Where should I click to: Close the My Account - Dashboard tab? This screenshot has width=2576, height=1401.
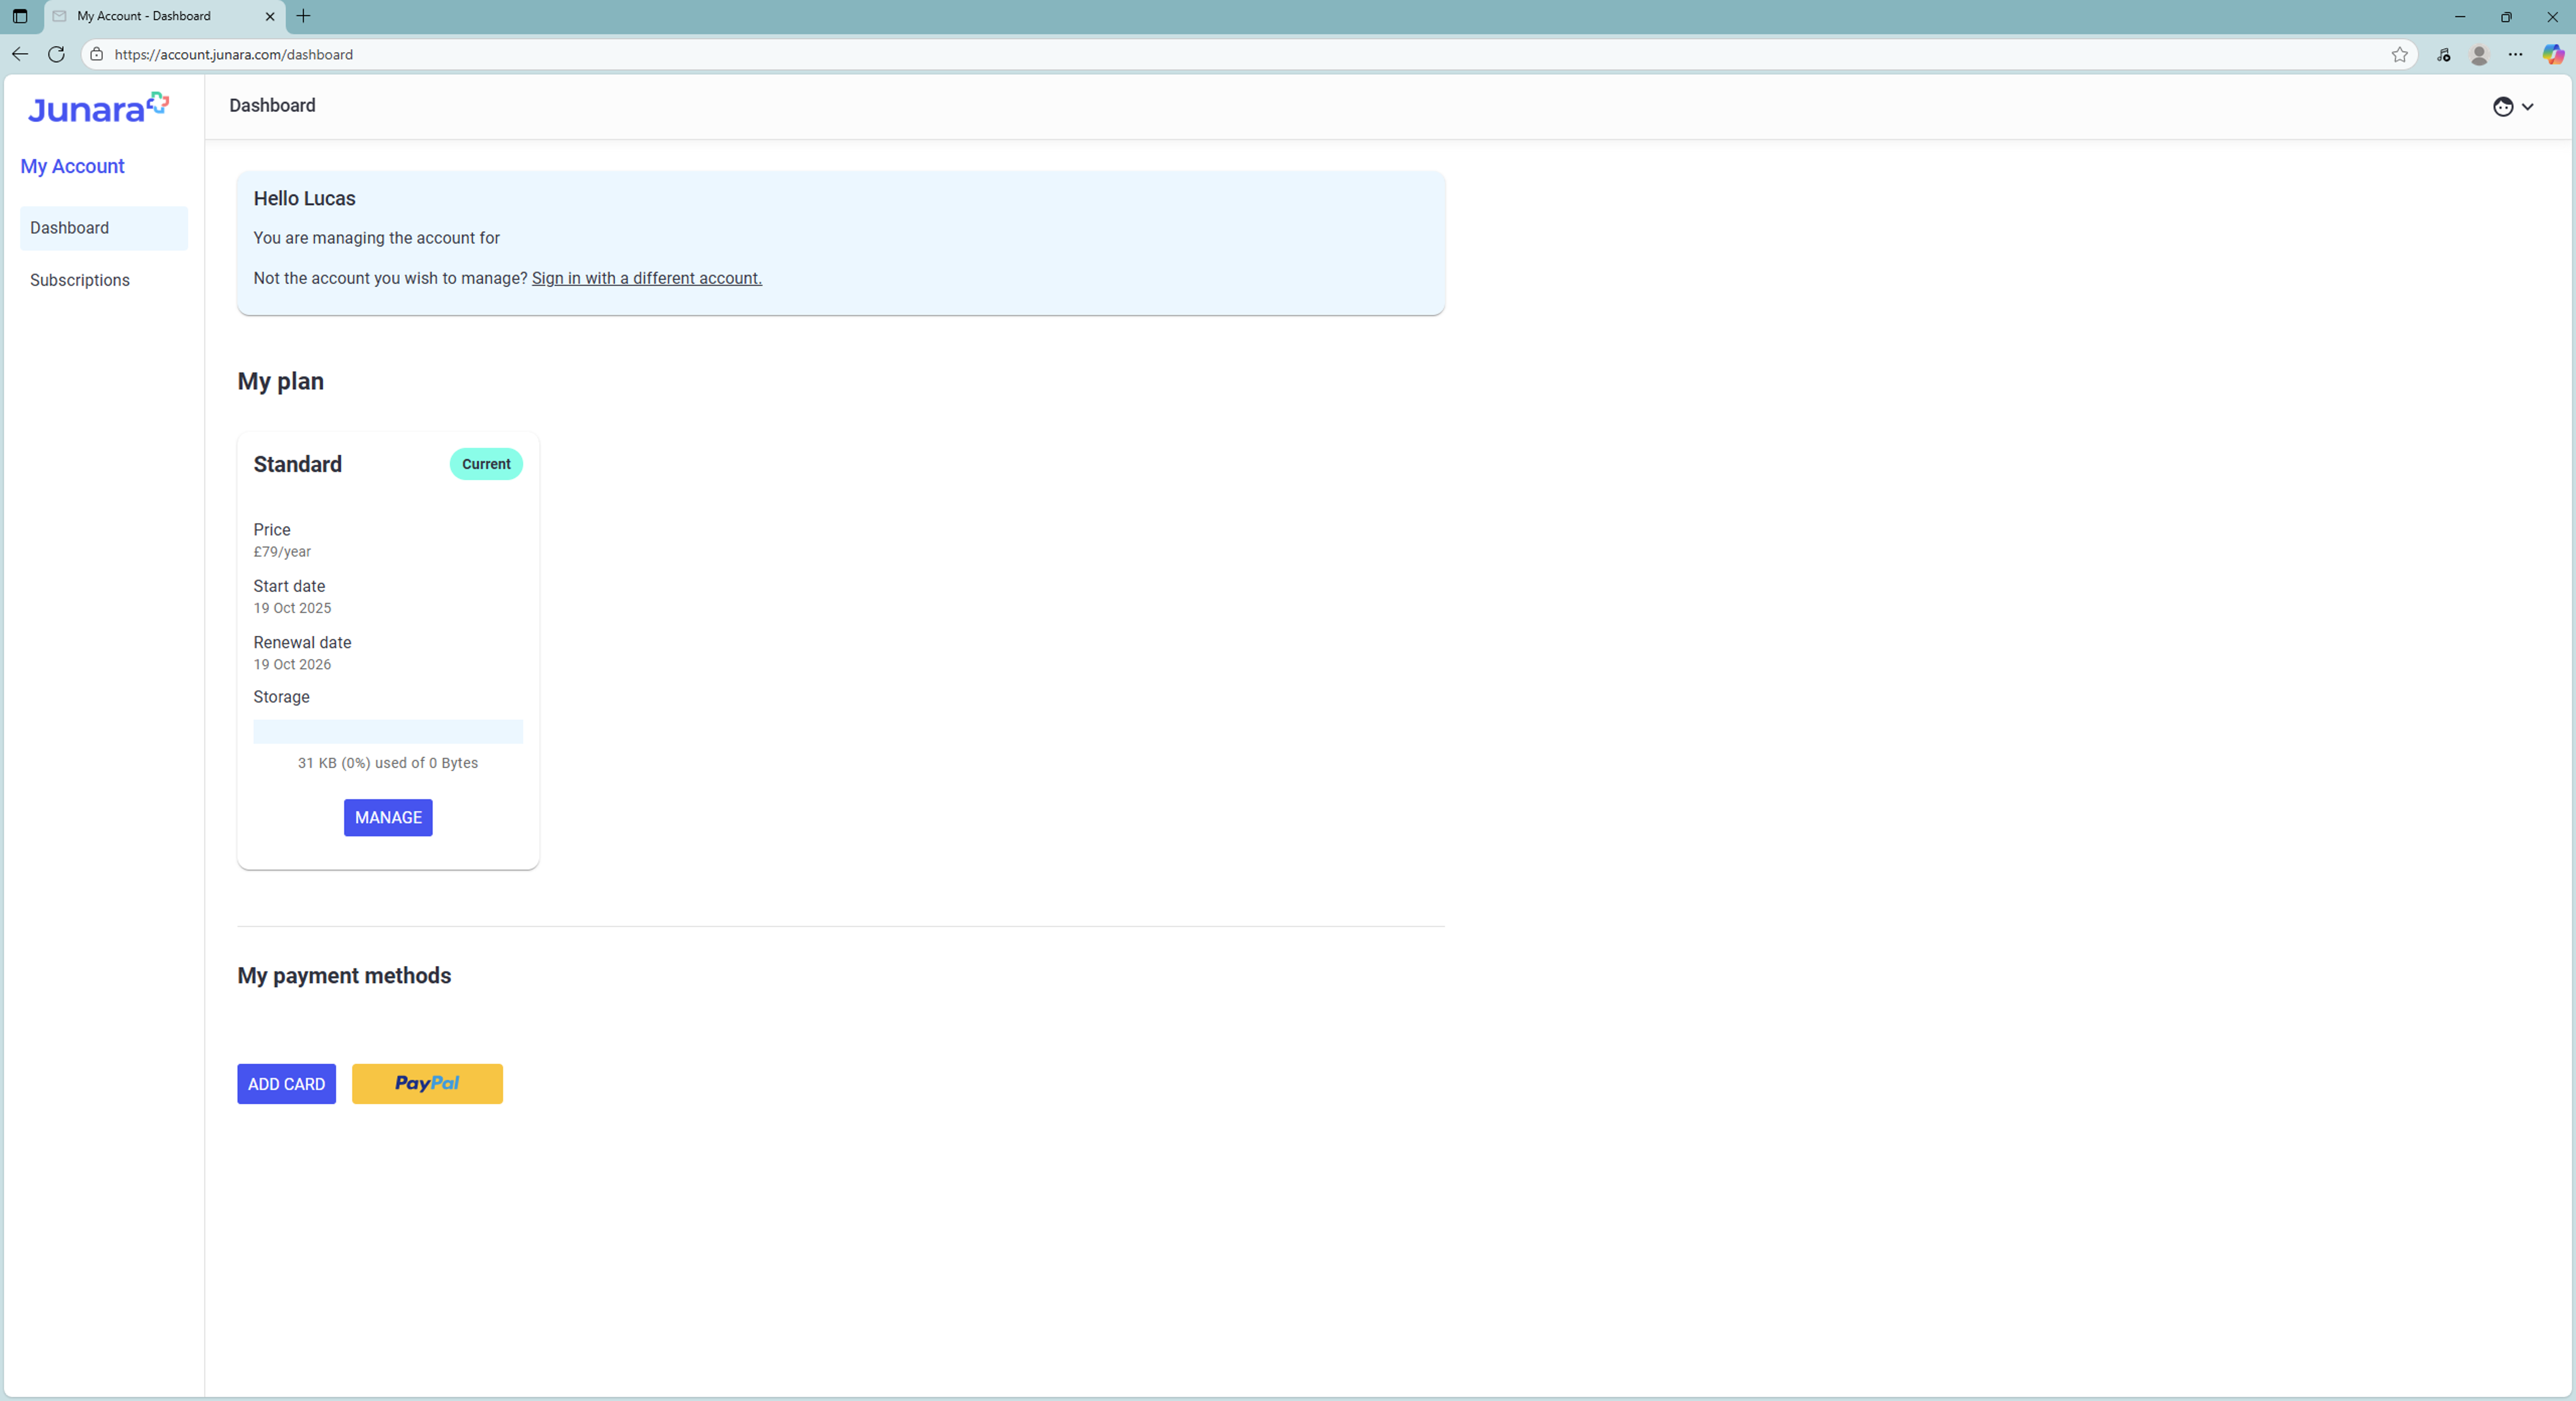click(x=270, y=16)
